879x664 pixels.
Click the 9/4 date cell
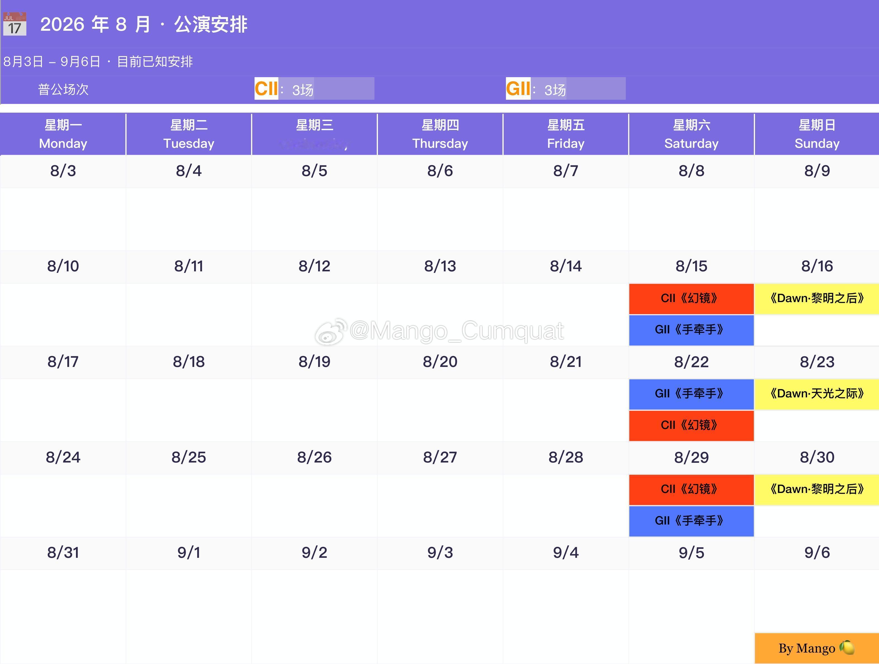[566, 553]
